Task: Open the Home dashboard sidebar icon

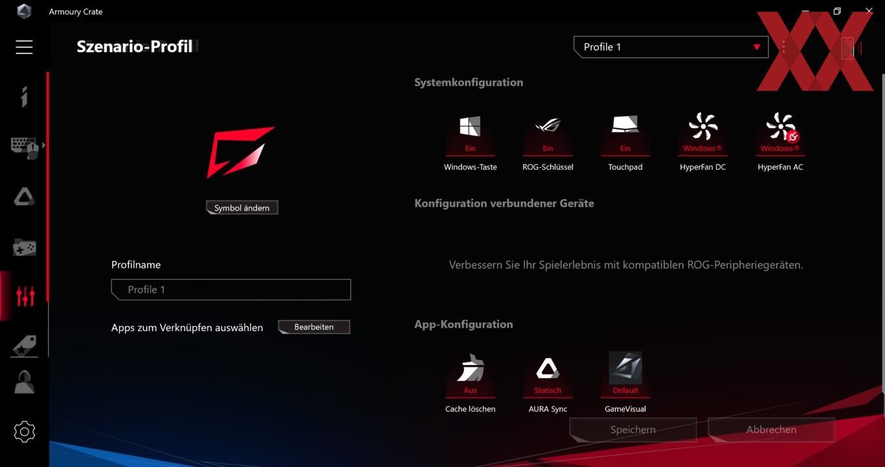Action: [x=24, y=97]
